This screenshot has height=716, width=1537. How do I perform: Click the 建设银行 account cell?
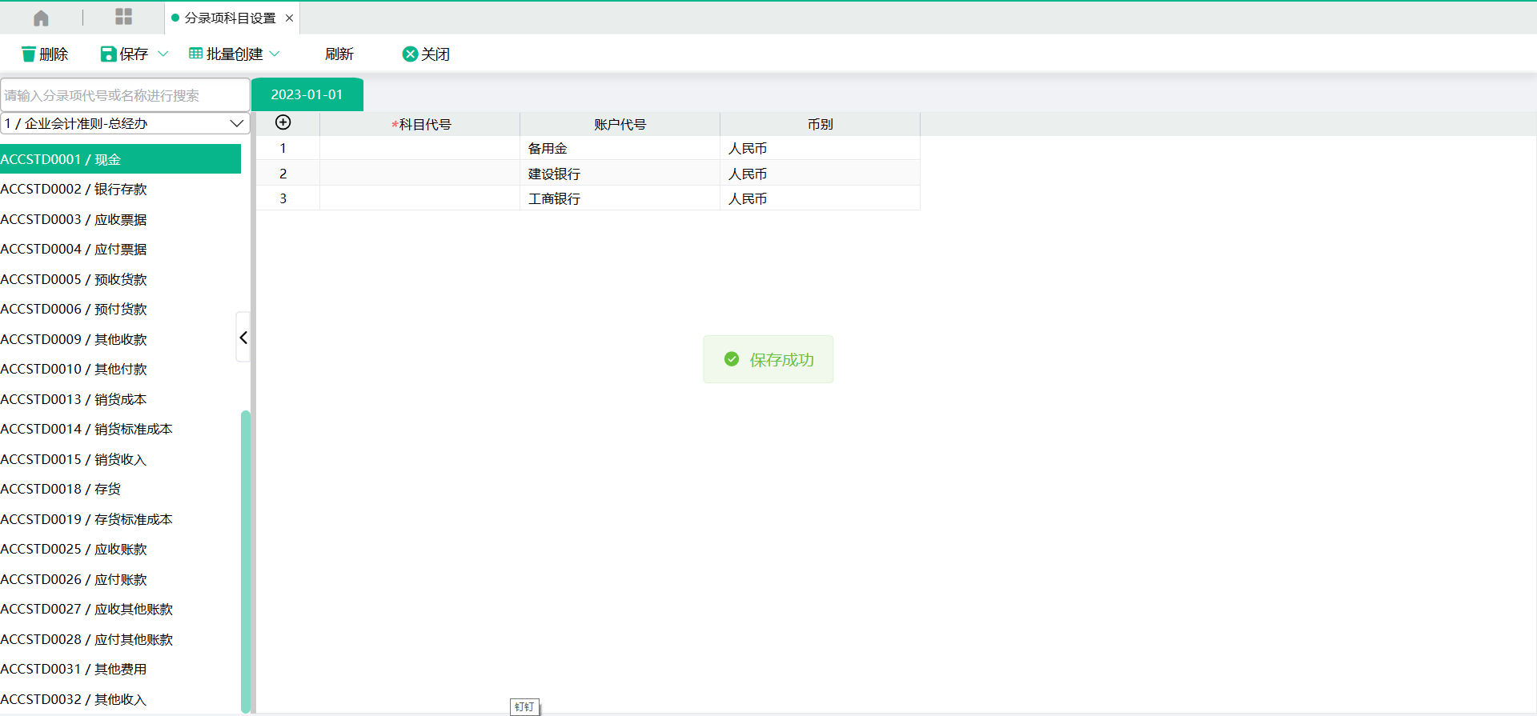[x=620, y=174]
